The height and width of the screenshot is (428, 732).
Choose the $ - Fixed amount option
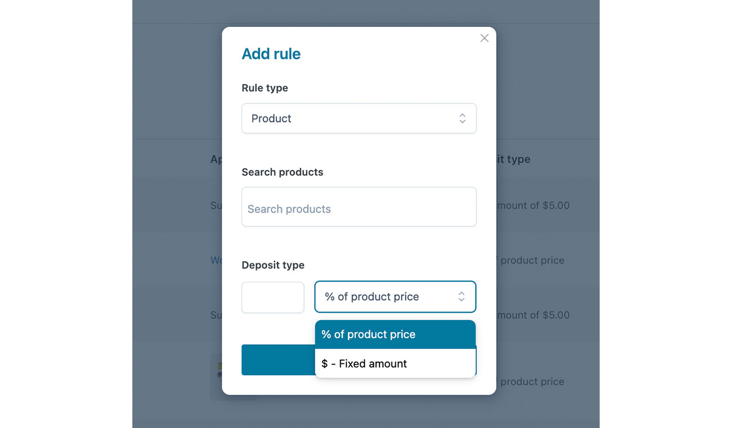tap(395, 363)
